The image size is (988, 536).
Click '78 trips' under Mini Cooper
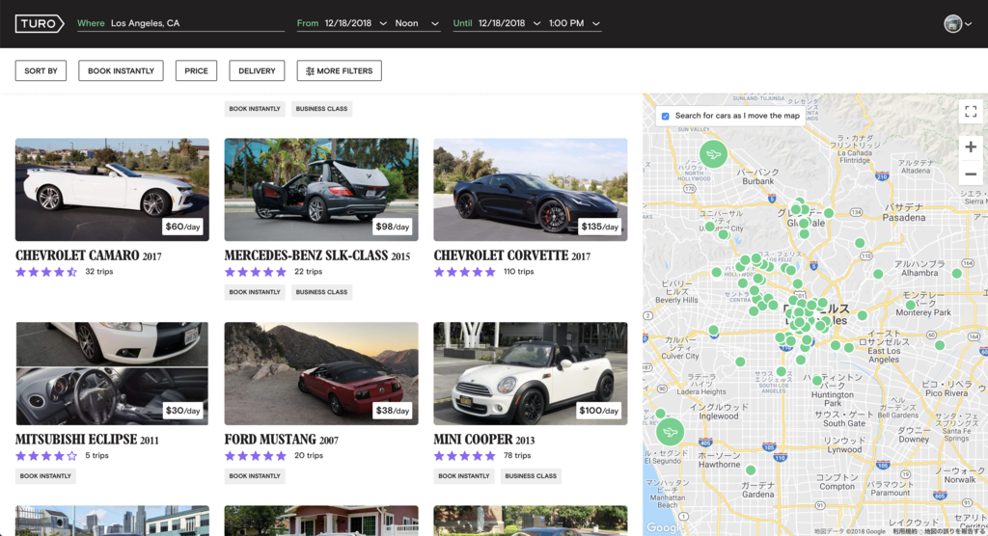click(517, 456)
